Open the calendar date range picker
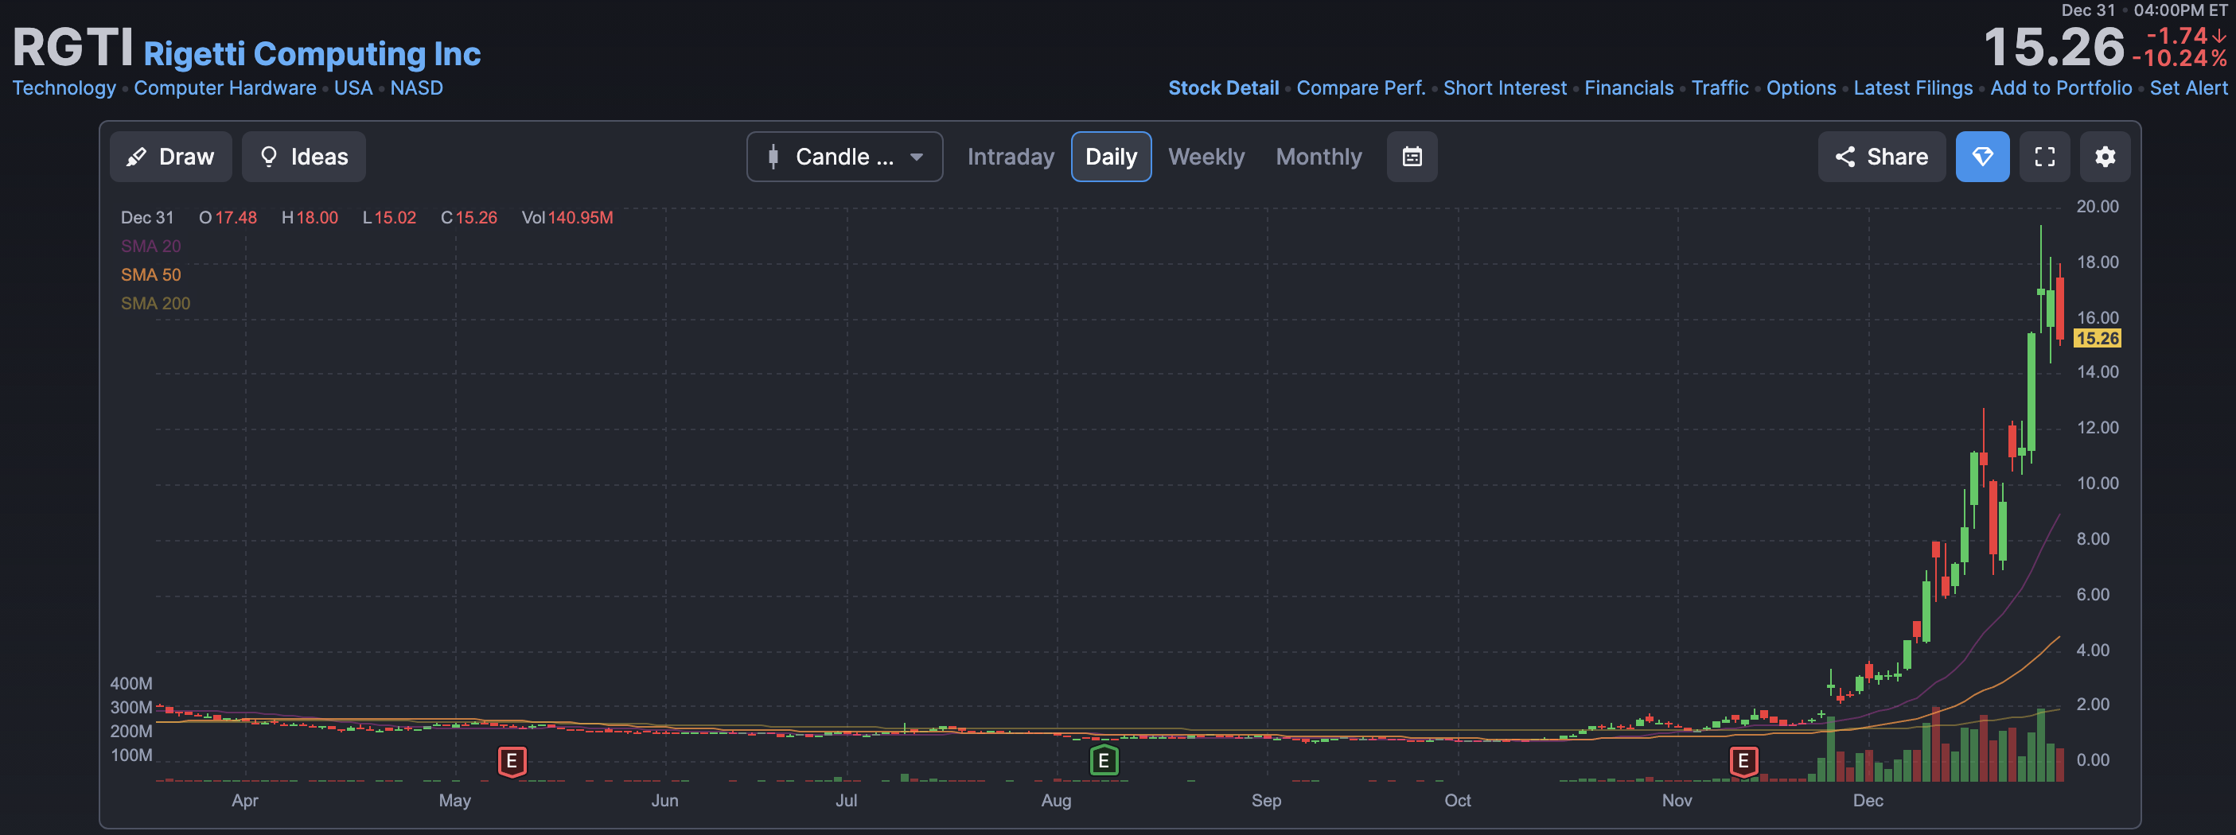 pos(1412,157)
